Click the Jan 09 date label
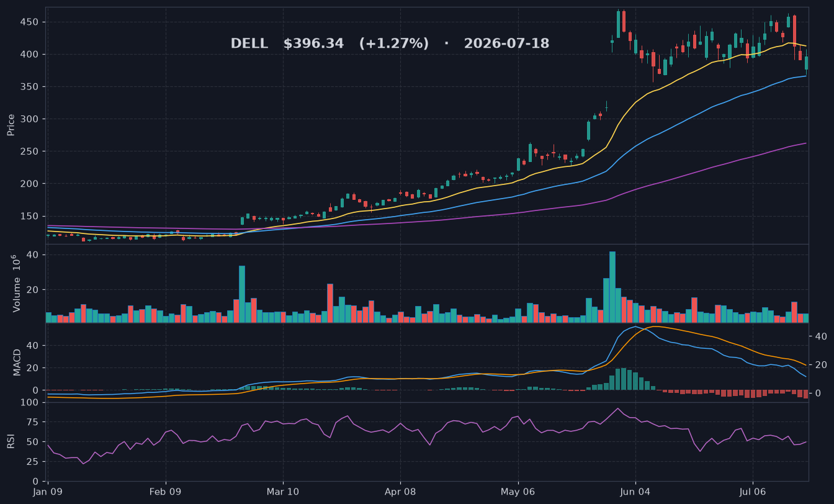This screenshot has width=834, height=504. pyautogui.click(x=48, y=492)
